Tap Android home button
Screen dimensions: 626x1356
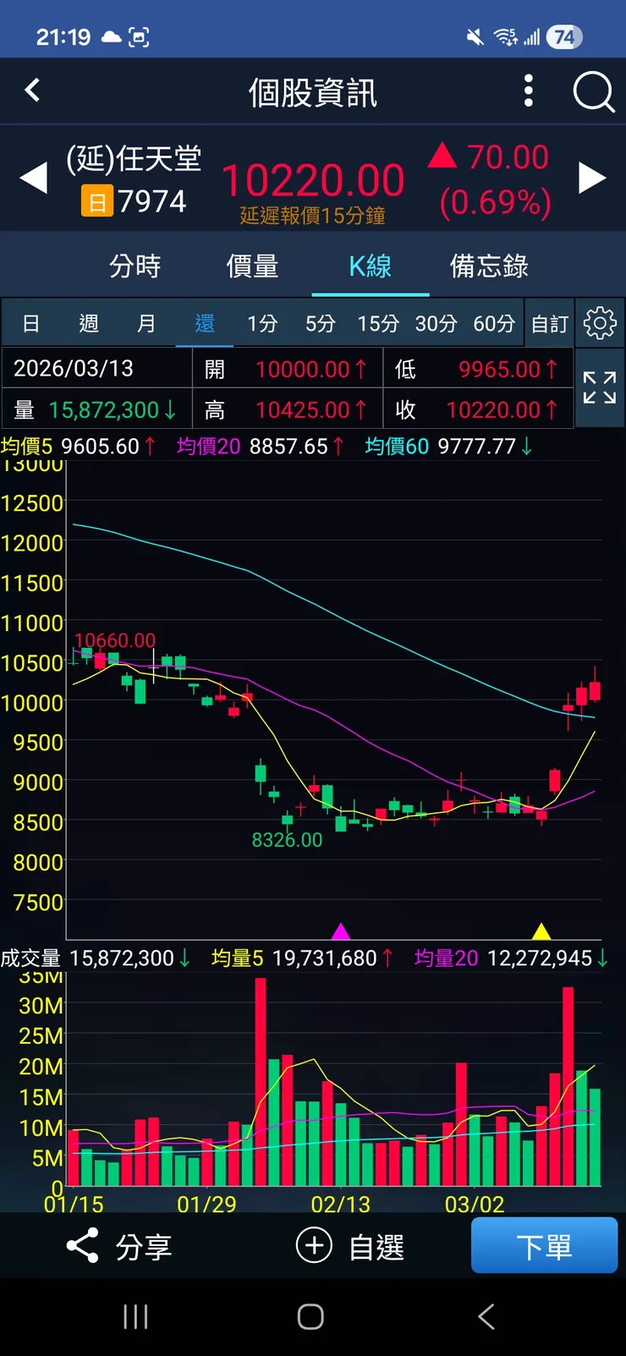310,1316
